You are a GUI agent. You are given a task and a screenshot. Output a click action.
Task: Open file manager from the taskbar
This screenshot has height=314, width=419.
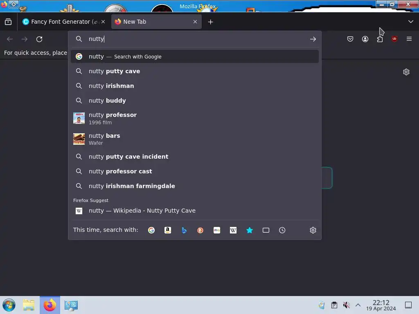point(29,305)
